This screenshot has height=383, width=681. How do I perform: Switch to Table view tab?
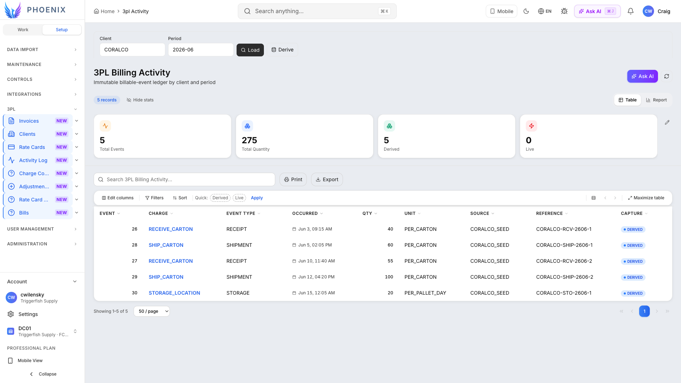click(627, 100)
